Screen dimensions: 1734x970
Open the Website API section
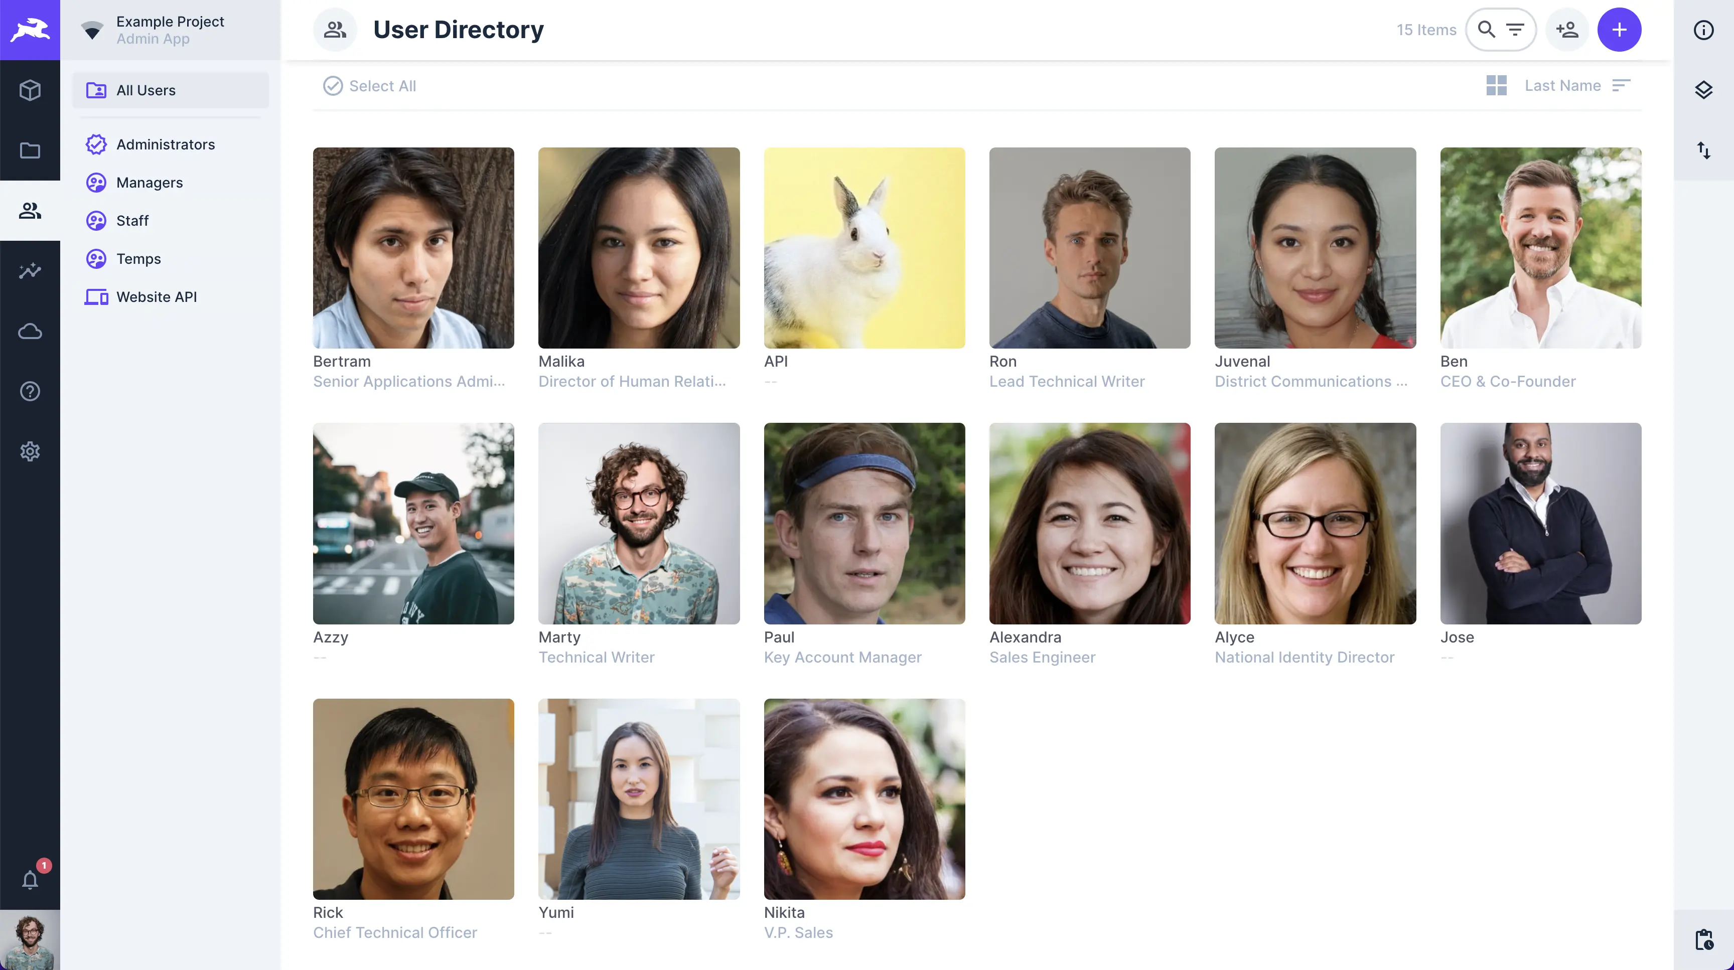click(156, 296)
